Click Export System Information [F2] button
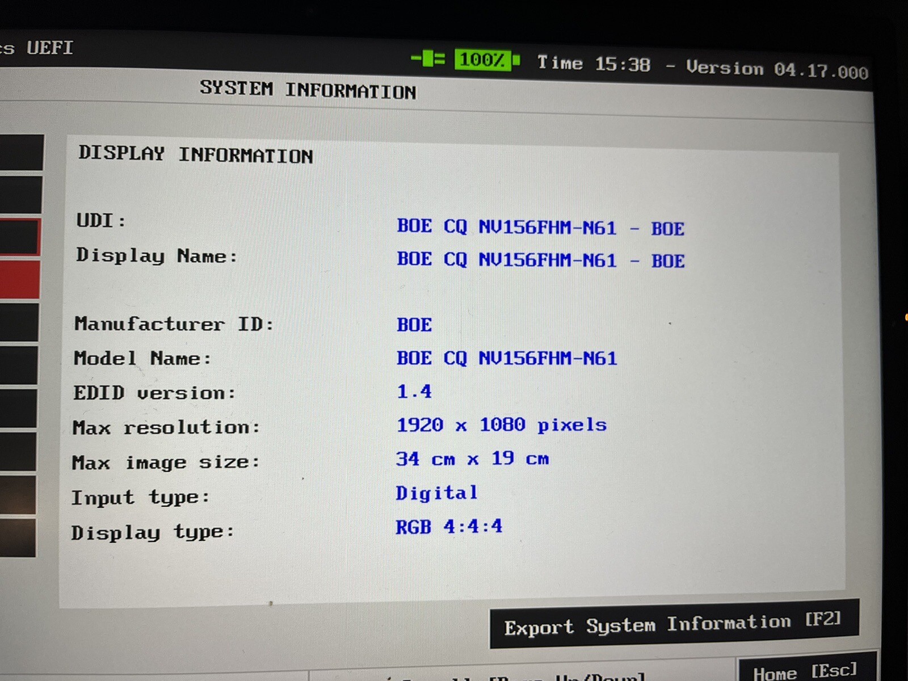 (674, 624)
